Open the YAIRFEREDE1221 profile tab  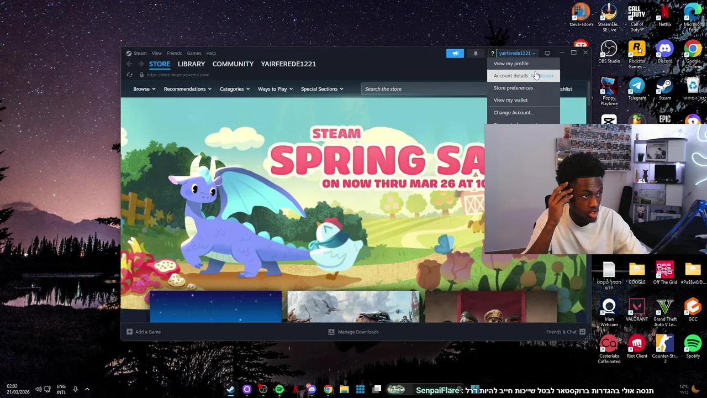[x=288, y=64]
